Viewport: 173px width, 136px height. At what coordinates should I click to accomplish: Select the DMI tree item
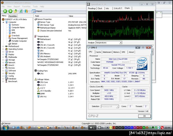click(13, 30)
